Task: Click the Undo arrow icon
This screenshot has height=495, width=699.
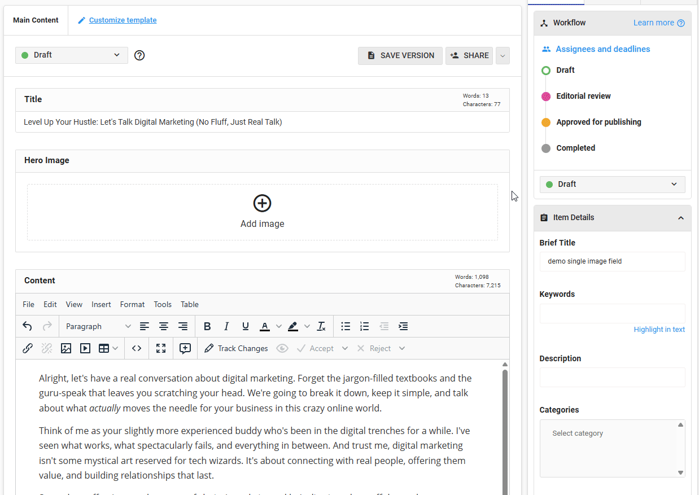Action: [x=27, y=326]
